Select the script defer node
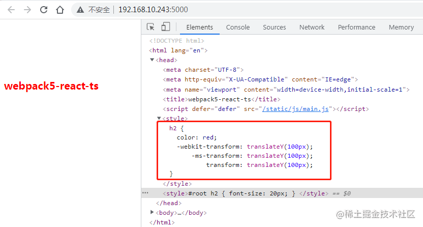Image resolution: width=423 pixels, height=227 pixels. coord(266,109)
